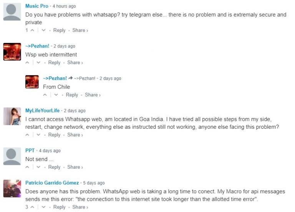Expand Share options on Pezhan's first comment
This screenshot has height=212, width=295.
pyautogui.click(x=75, y=62)
